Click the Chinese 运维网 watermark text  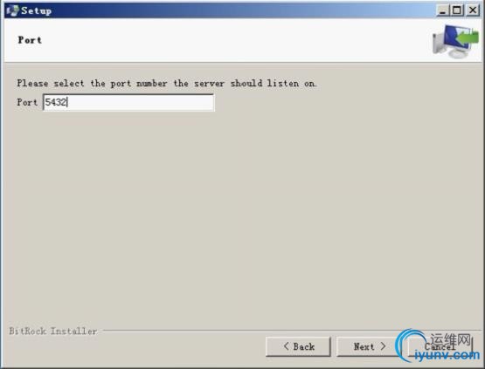(450, 339)
